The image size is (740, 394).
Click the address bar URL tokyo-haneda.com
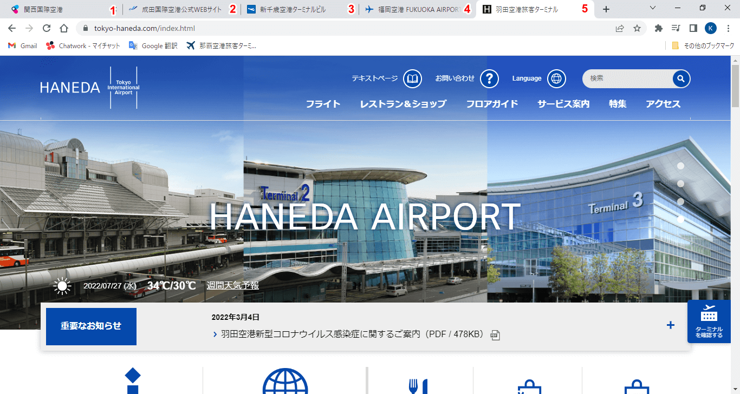[145, 28]
